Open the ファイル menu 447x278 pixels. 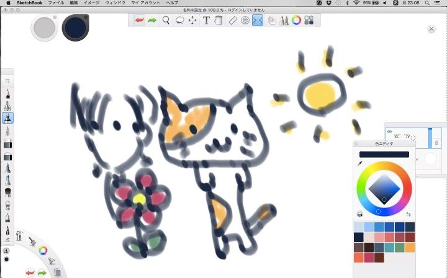tap(56, 3)
